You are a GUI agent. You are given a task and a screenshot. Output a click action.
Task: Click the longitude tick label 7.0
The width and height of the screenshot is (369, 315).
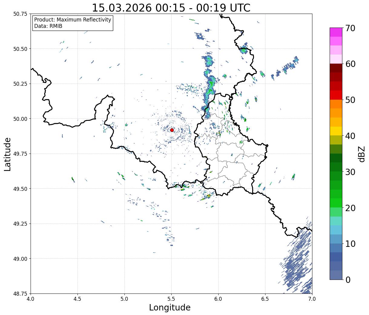(x=312, y=299)
